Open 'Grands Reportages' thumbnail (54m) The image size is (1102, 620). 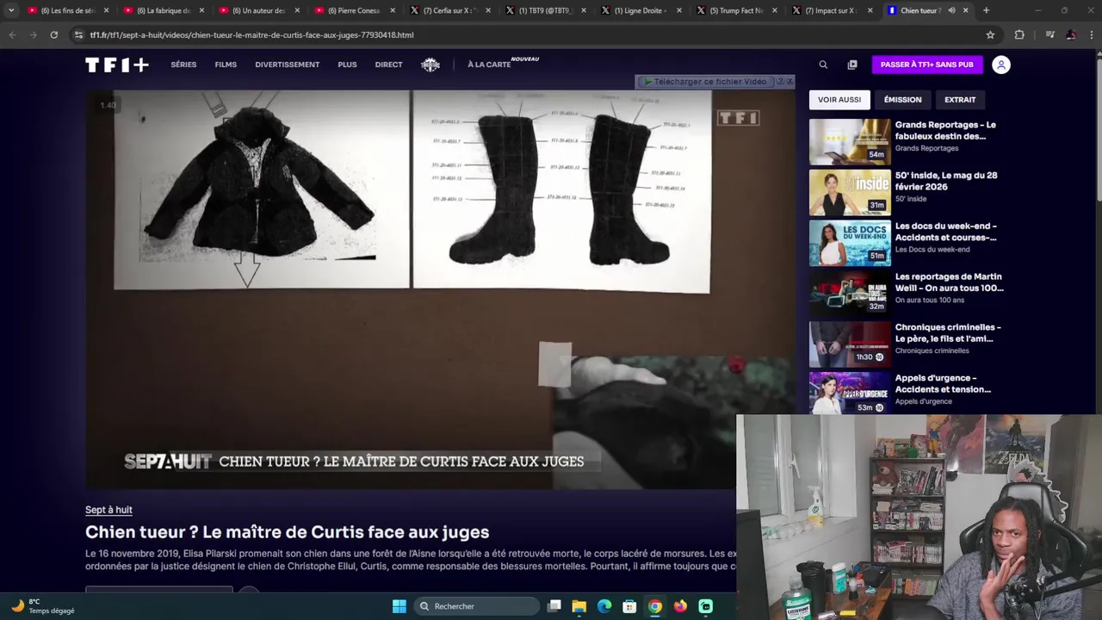click(x=850, y=142)
